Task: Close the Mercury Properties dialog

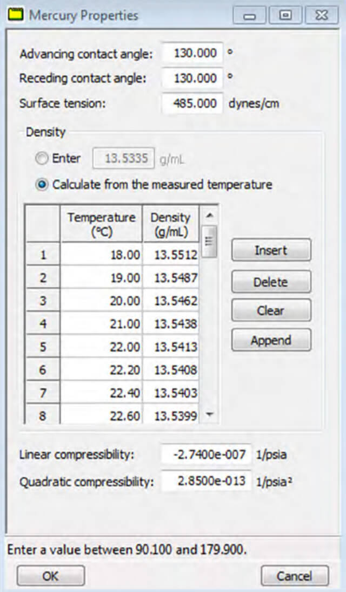Action: [x=321, y=16]
